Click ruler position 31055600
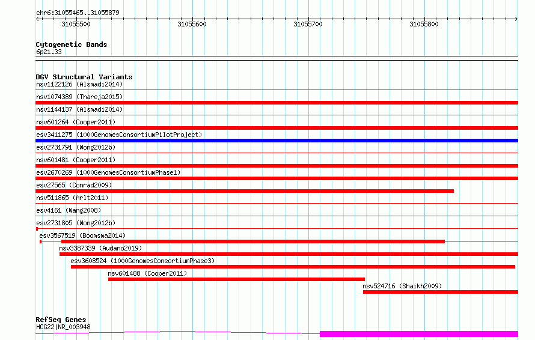Viewport: 535px width, 340px height. 192,24
